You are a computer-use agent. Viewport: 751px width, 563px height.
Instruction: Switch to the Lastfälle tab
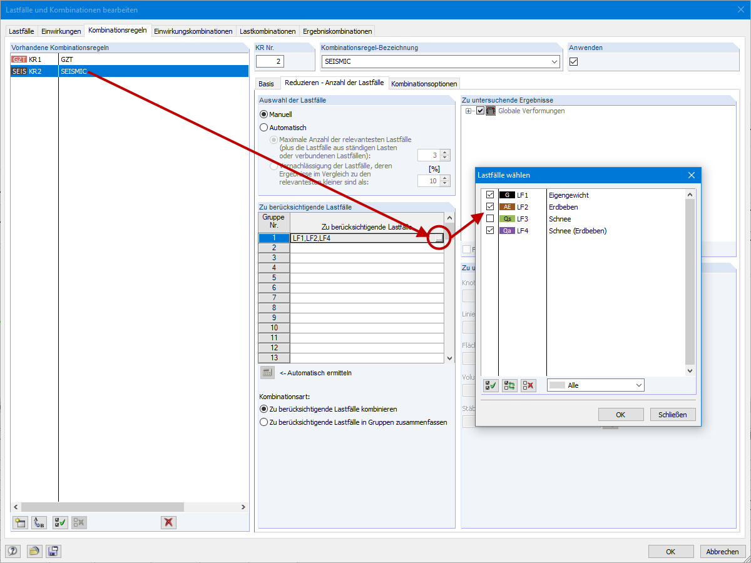[x=21, y=31]
